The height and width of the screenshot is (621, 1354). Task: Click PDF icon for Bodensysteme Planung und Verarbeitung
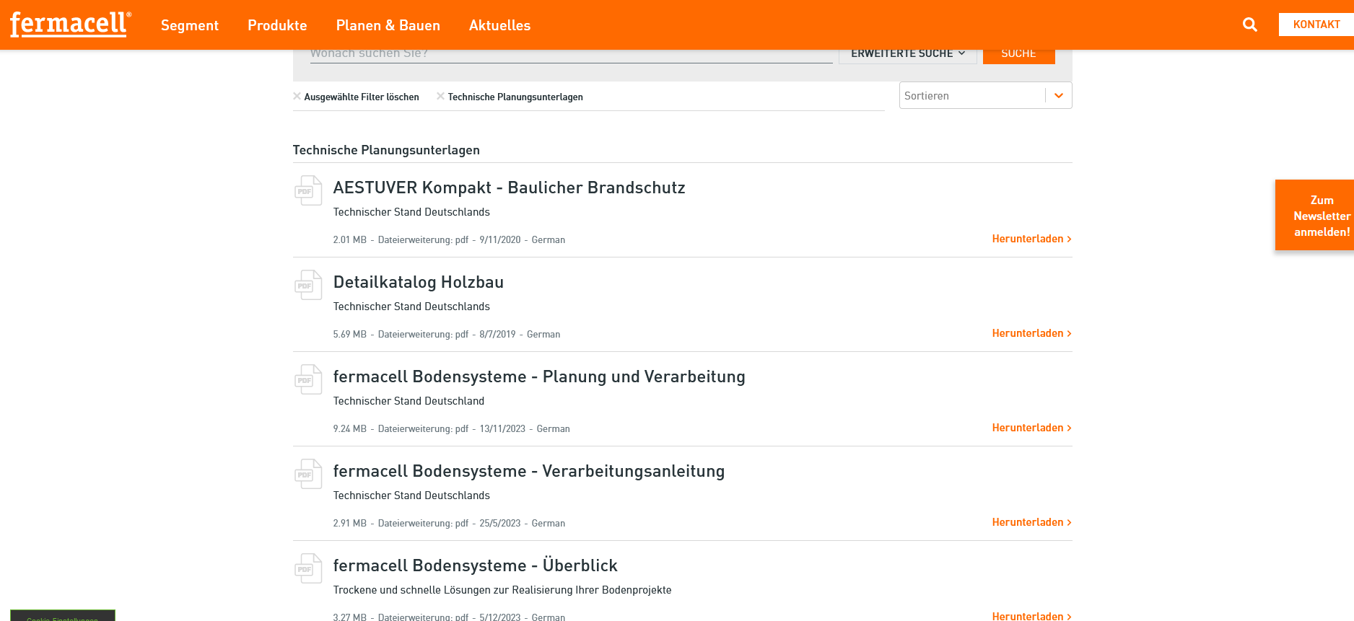tap(308, 379)
